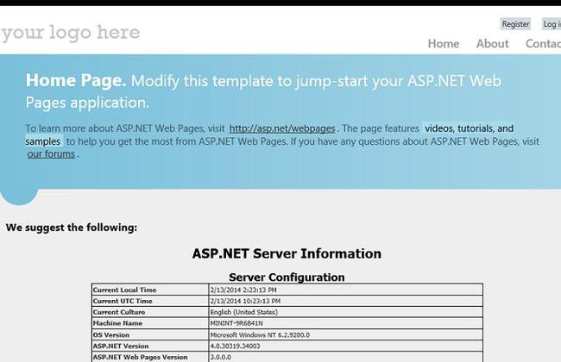This screenshot has height=362, width=561.
Task: Select the 'ASP.NET Version' label cell
Action: [x=150, y=346]
